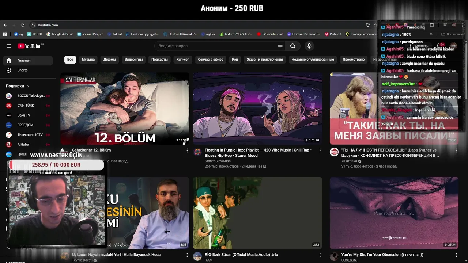This screenshot has width=468, height=263.
Task: Select the Видеоигры filter chip
Action: [x=133, y=60]
